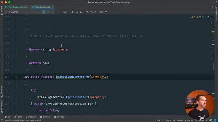Click the weak warnings count indicator

tap(199, 17)
